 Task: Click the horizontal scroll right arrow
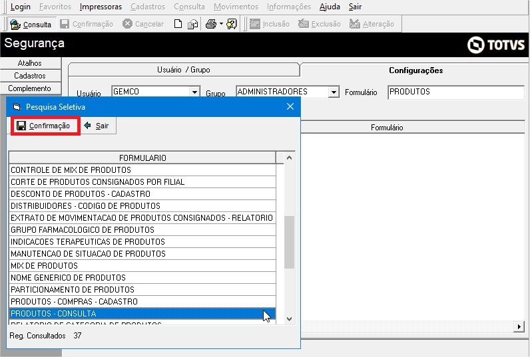pyautogui.click(x=519, y=326)
